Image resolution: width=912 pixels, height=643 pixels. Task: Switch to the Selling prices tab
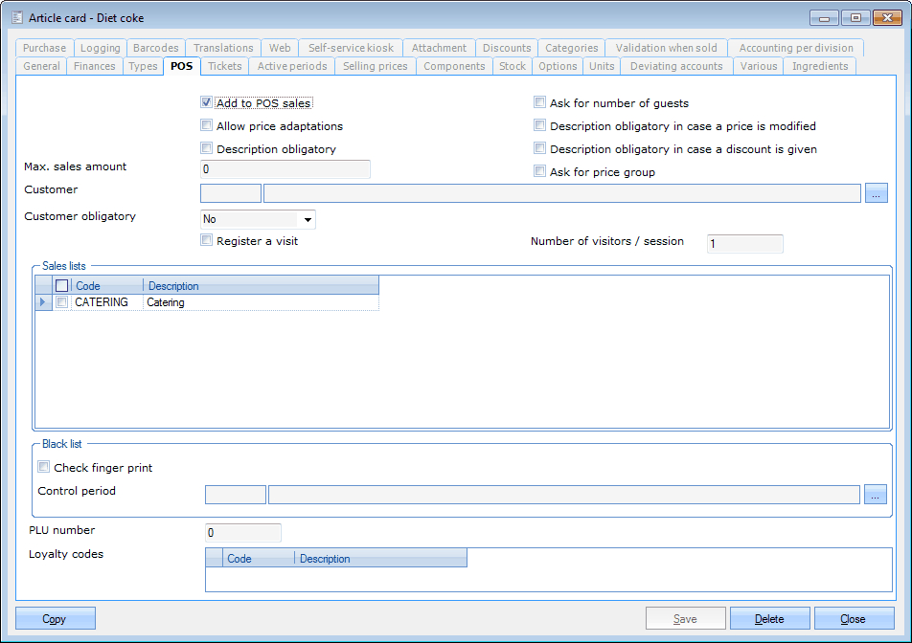click(x=375, y=66)
